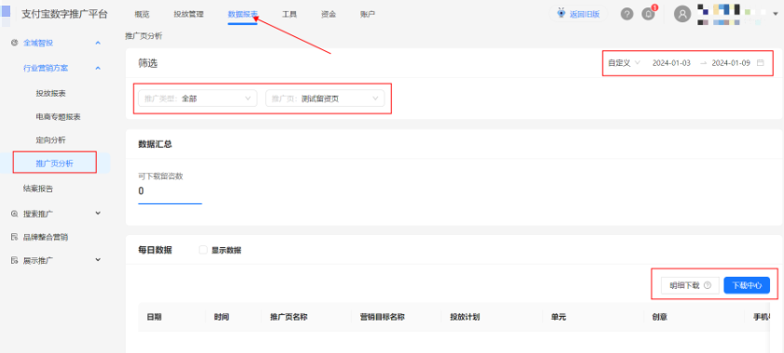
Task: Click the 投放计划 column header
Action: [465, 317]
